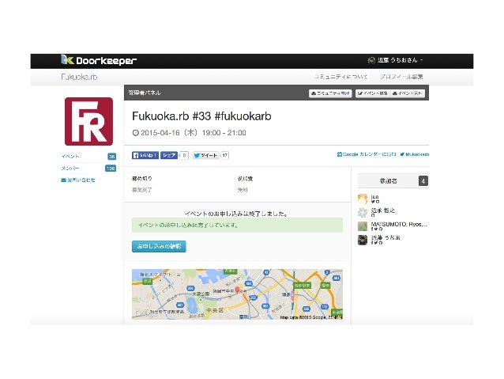
Task: Click the clock icon beside the event date
Action: tap(136, 133)
